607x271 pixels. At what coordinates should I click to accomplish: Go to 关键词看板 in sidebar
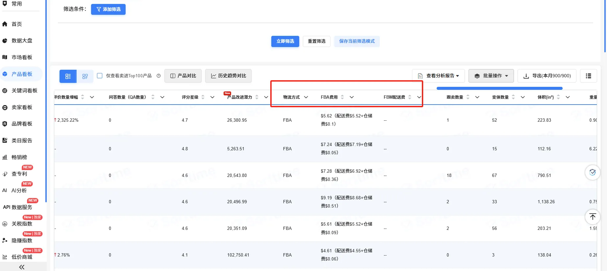click(x=24, y=90)
